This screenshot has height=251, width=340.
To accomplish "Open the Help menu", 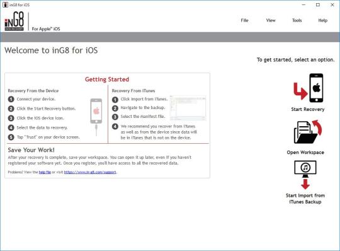I will [322, 20].
